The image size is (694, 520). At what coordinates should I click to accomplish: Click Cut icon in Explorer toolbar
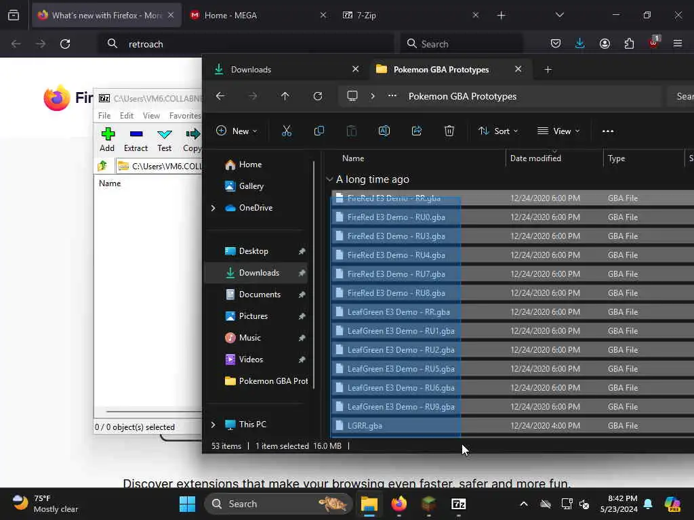tap(287, 131)
